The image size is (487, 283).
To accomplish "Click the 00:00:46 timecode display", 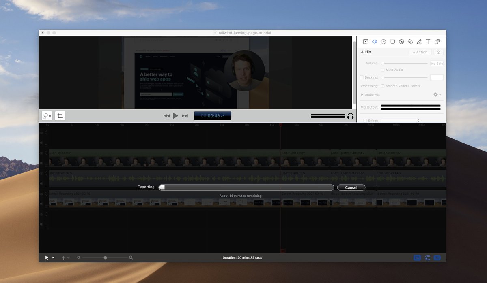I will point(212,116).
